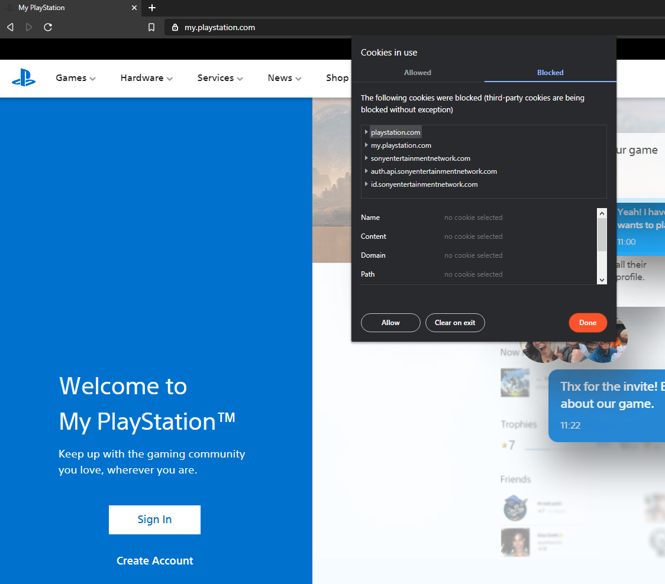
Task: Click the Create Account link
Action: click(155, 561)
